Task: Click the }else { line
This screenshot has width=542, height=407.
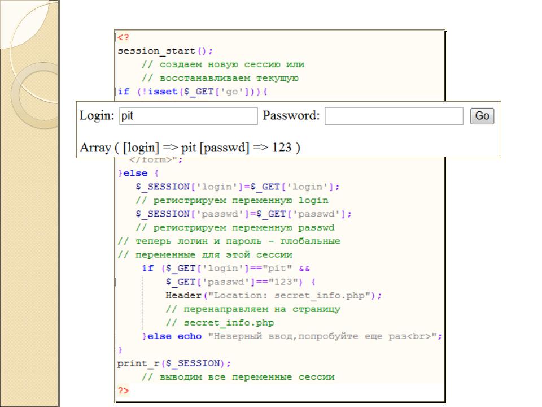Action: click(x=138, y=174)
